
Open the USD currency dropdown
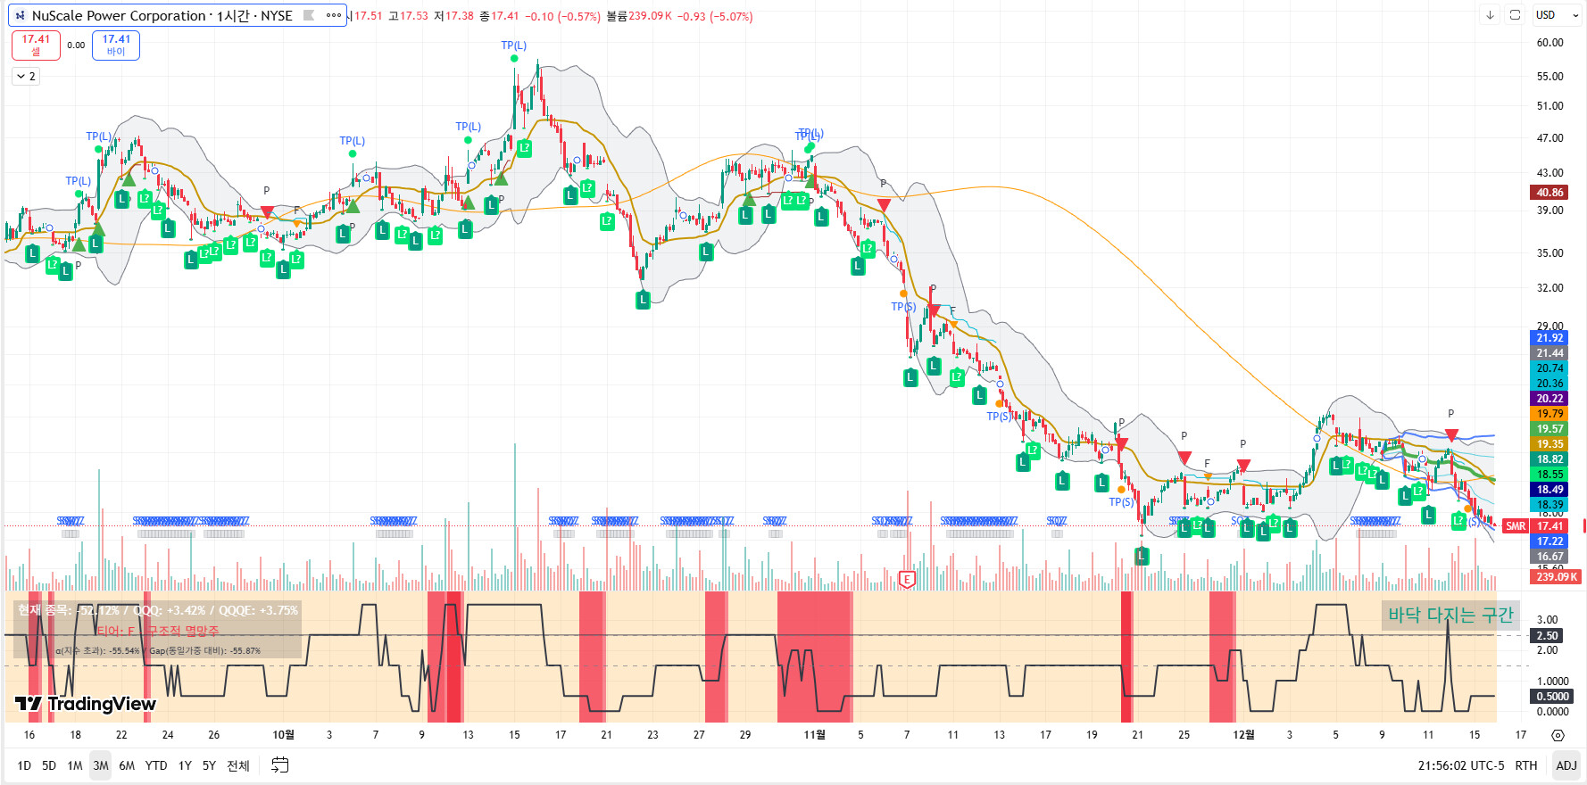[x=1557, y=15]
